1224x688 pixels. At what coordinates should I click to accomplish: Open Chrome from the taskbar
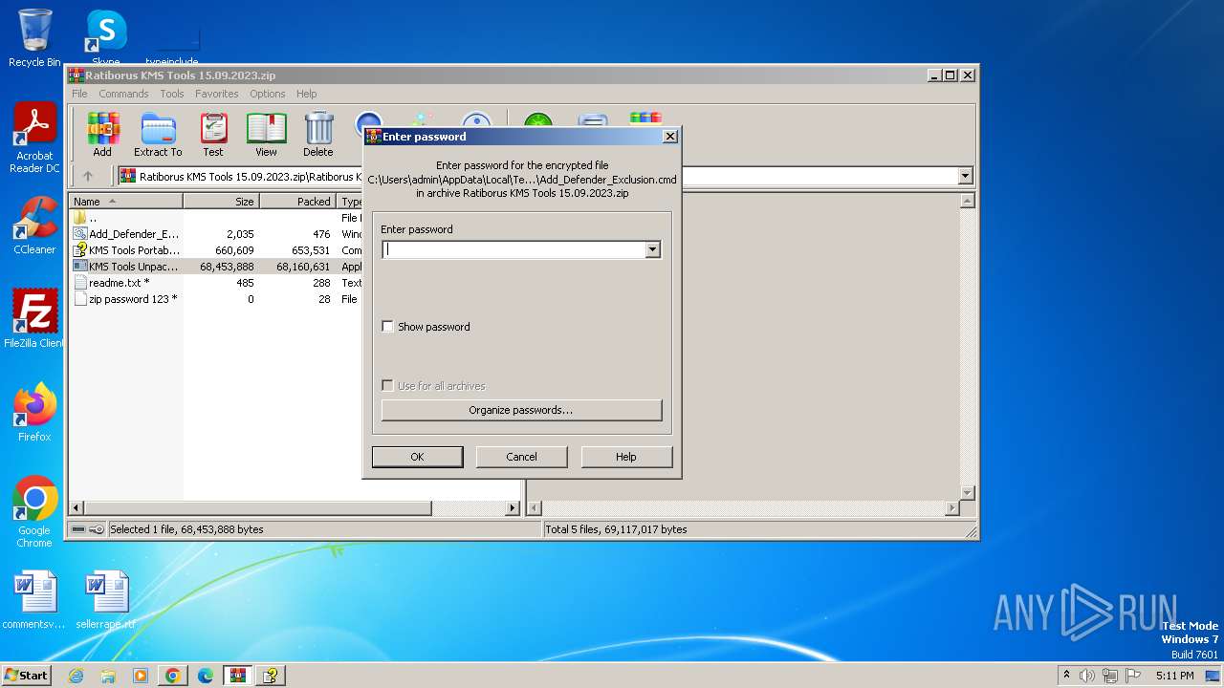(x=173, y=676)
